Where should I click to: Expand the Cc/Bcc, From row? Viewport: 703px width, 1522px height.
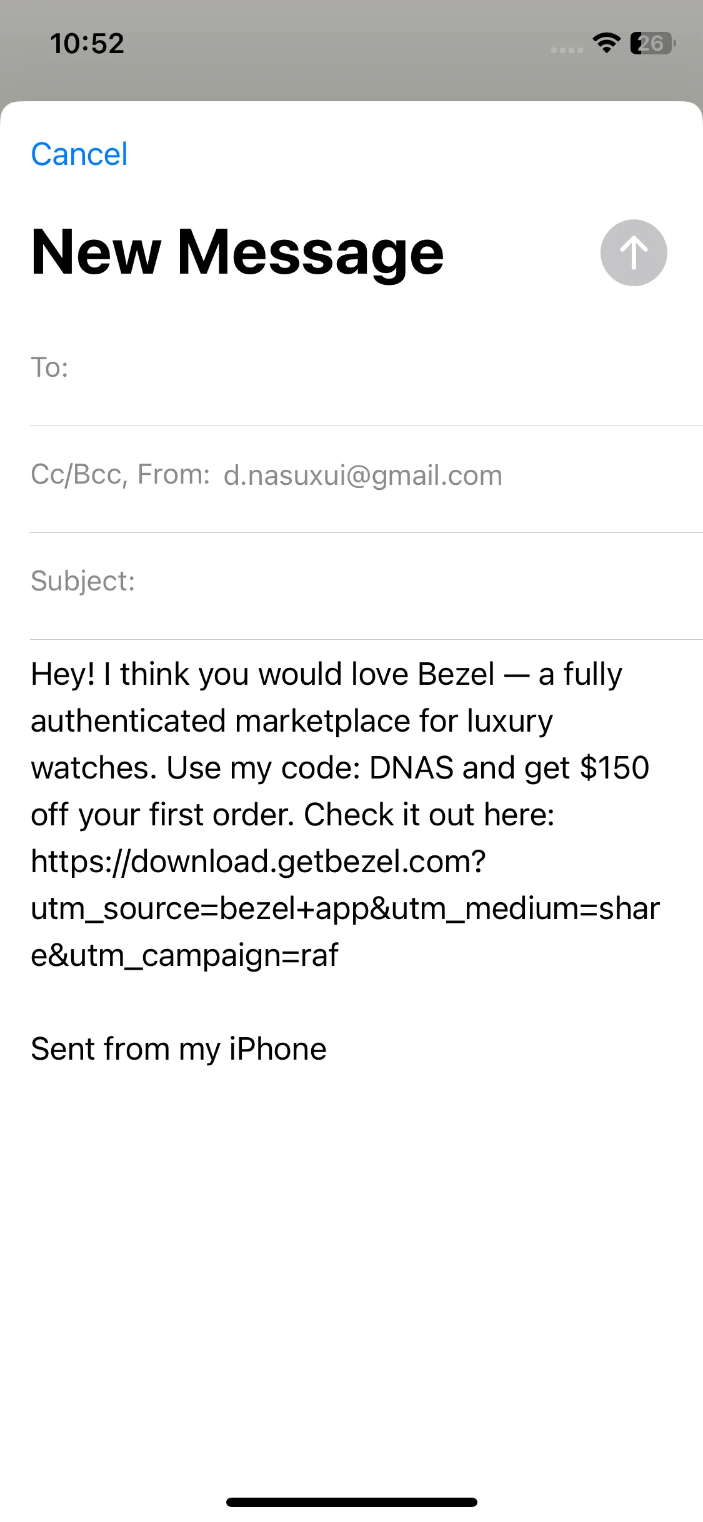click(366, 475)
